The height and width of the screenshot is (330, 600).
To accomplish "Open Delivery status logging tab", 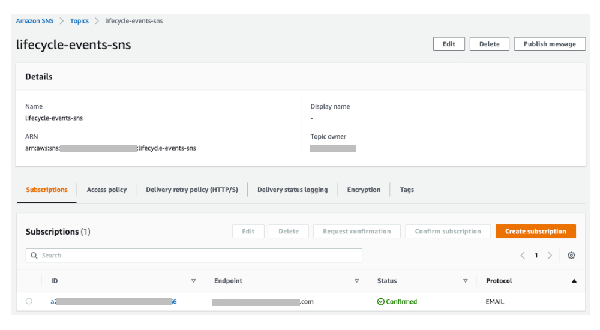I will click(293, 190).
